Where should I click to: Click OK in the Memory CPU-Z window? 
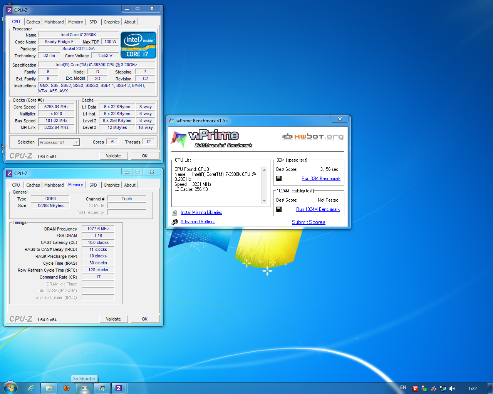pos(145,319)
